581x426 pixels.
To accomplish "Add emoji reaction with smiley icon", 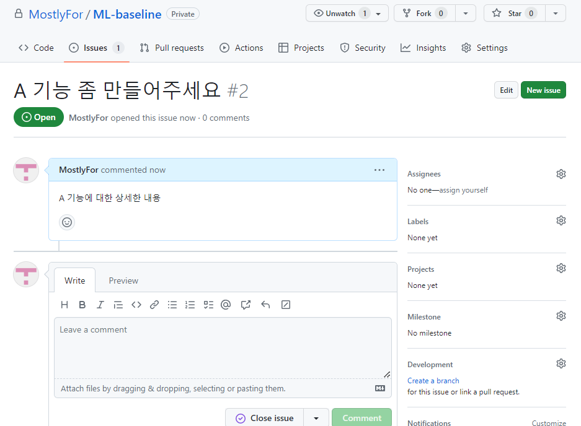I will click(x=67, y=222).
